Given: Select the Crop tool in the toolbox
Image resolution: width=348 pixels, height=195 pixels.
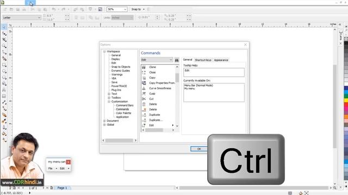Looking at the screenshot, I should pyautogui.click(x=4, y=40).
